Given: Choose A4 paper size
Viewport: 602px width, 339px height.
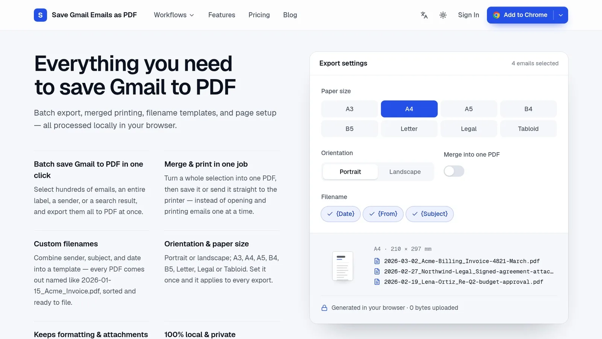Looking at the screenshot, I should [x=409, y=109].
